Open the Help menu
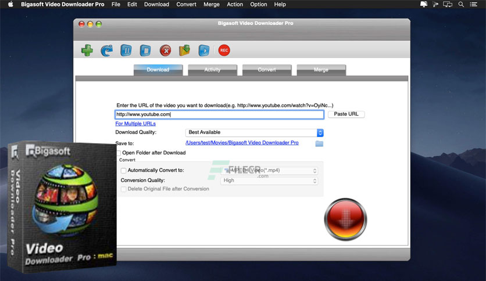 [x=280, y=4]
